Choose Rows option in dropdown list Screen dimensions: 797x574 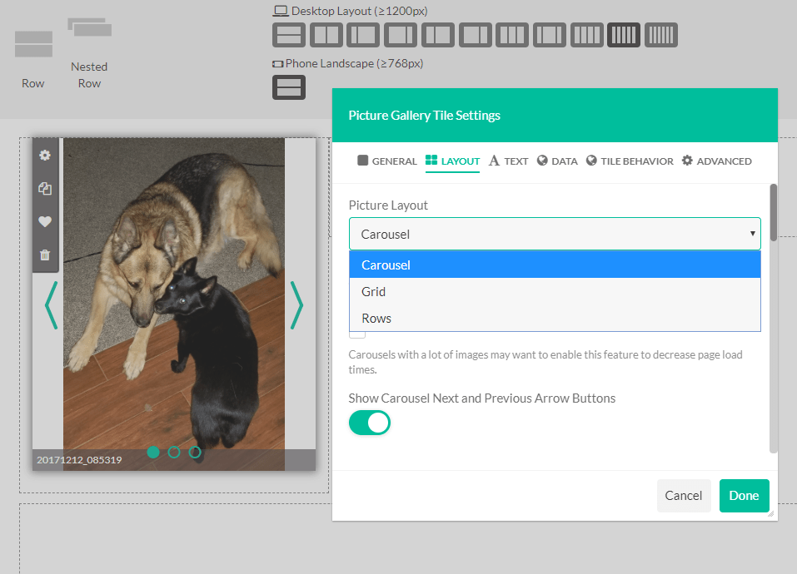click(555, 319)
